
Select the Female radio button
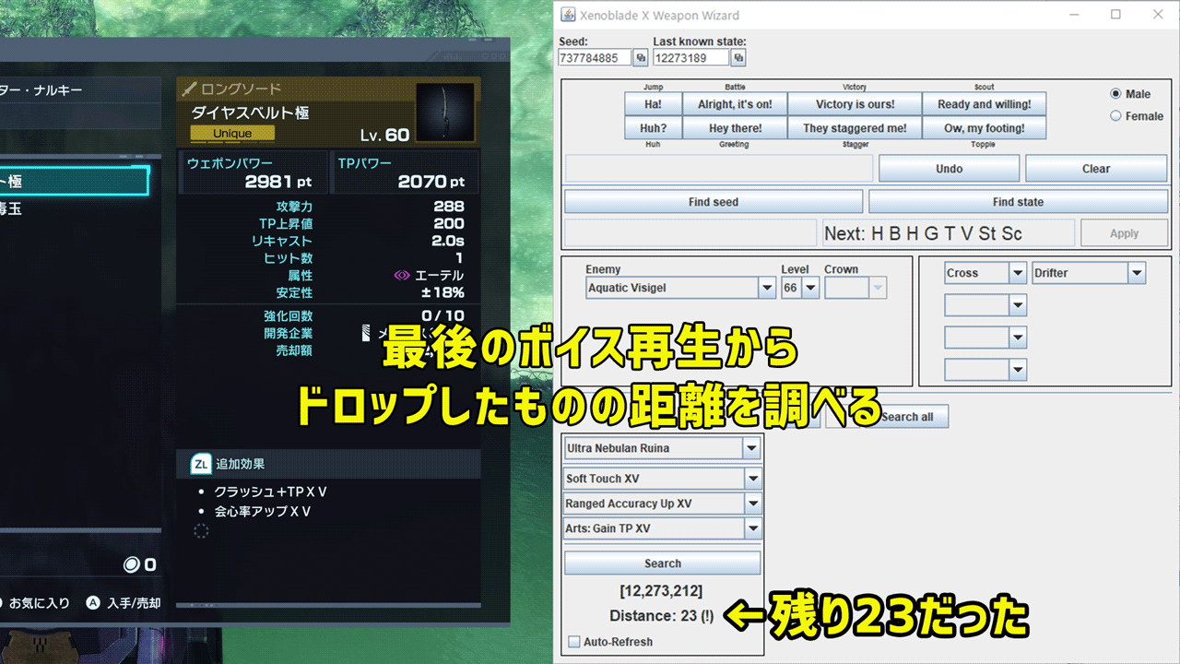tap(1115, 116)
